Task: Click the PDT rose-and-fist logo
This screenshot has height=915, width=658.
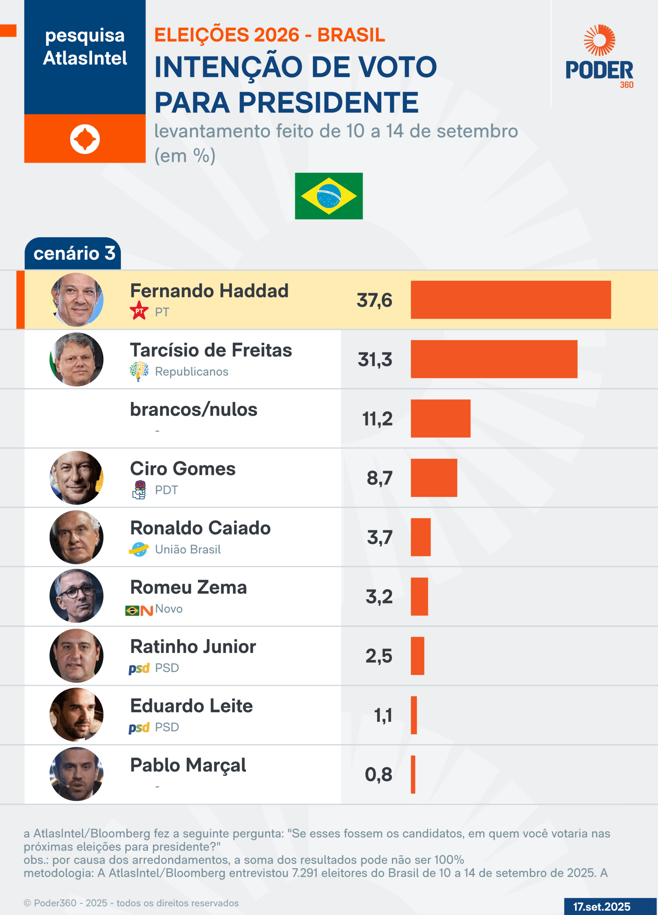Action: 139,489
